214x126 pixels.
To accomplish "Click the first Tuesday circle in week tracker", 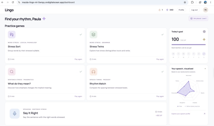I will tap(178, 54).
